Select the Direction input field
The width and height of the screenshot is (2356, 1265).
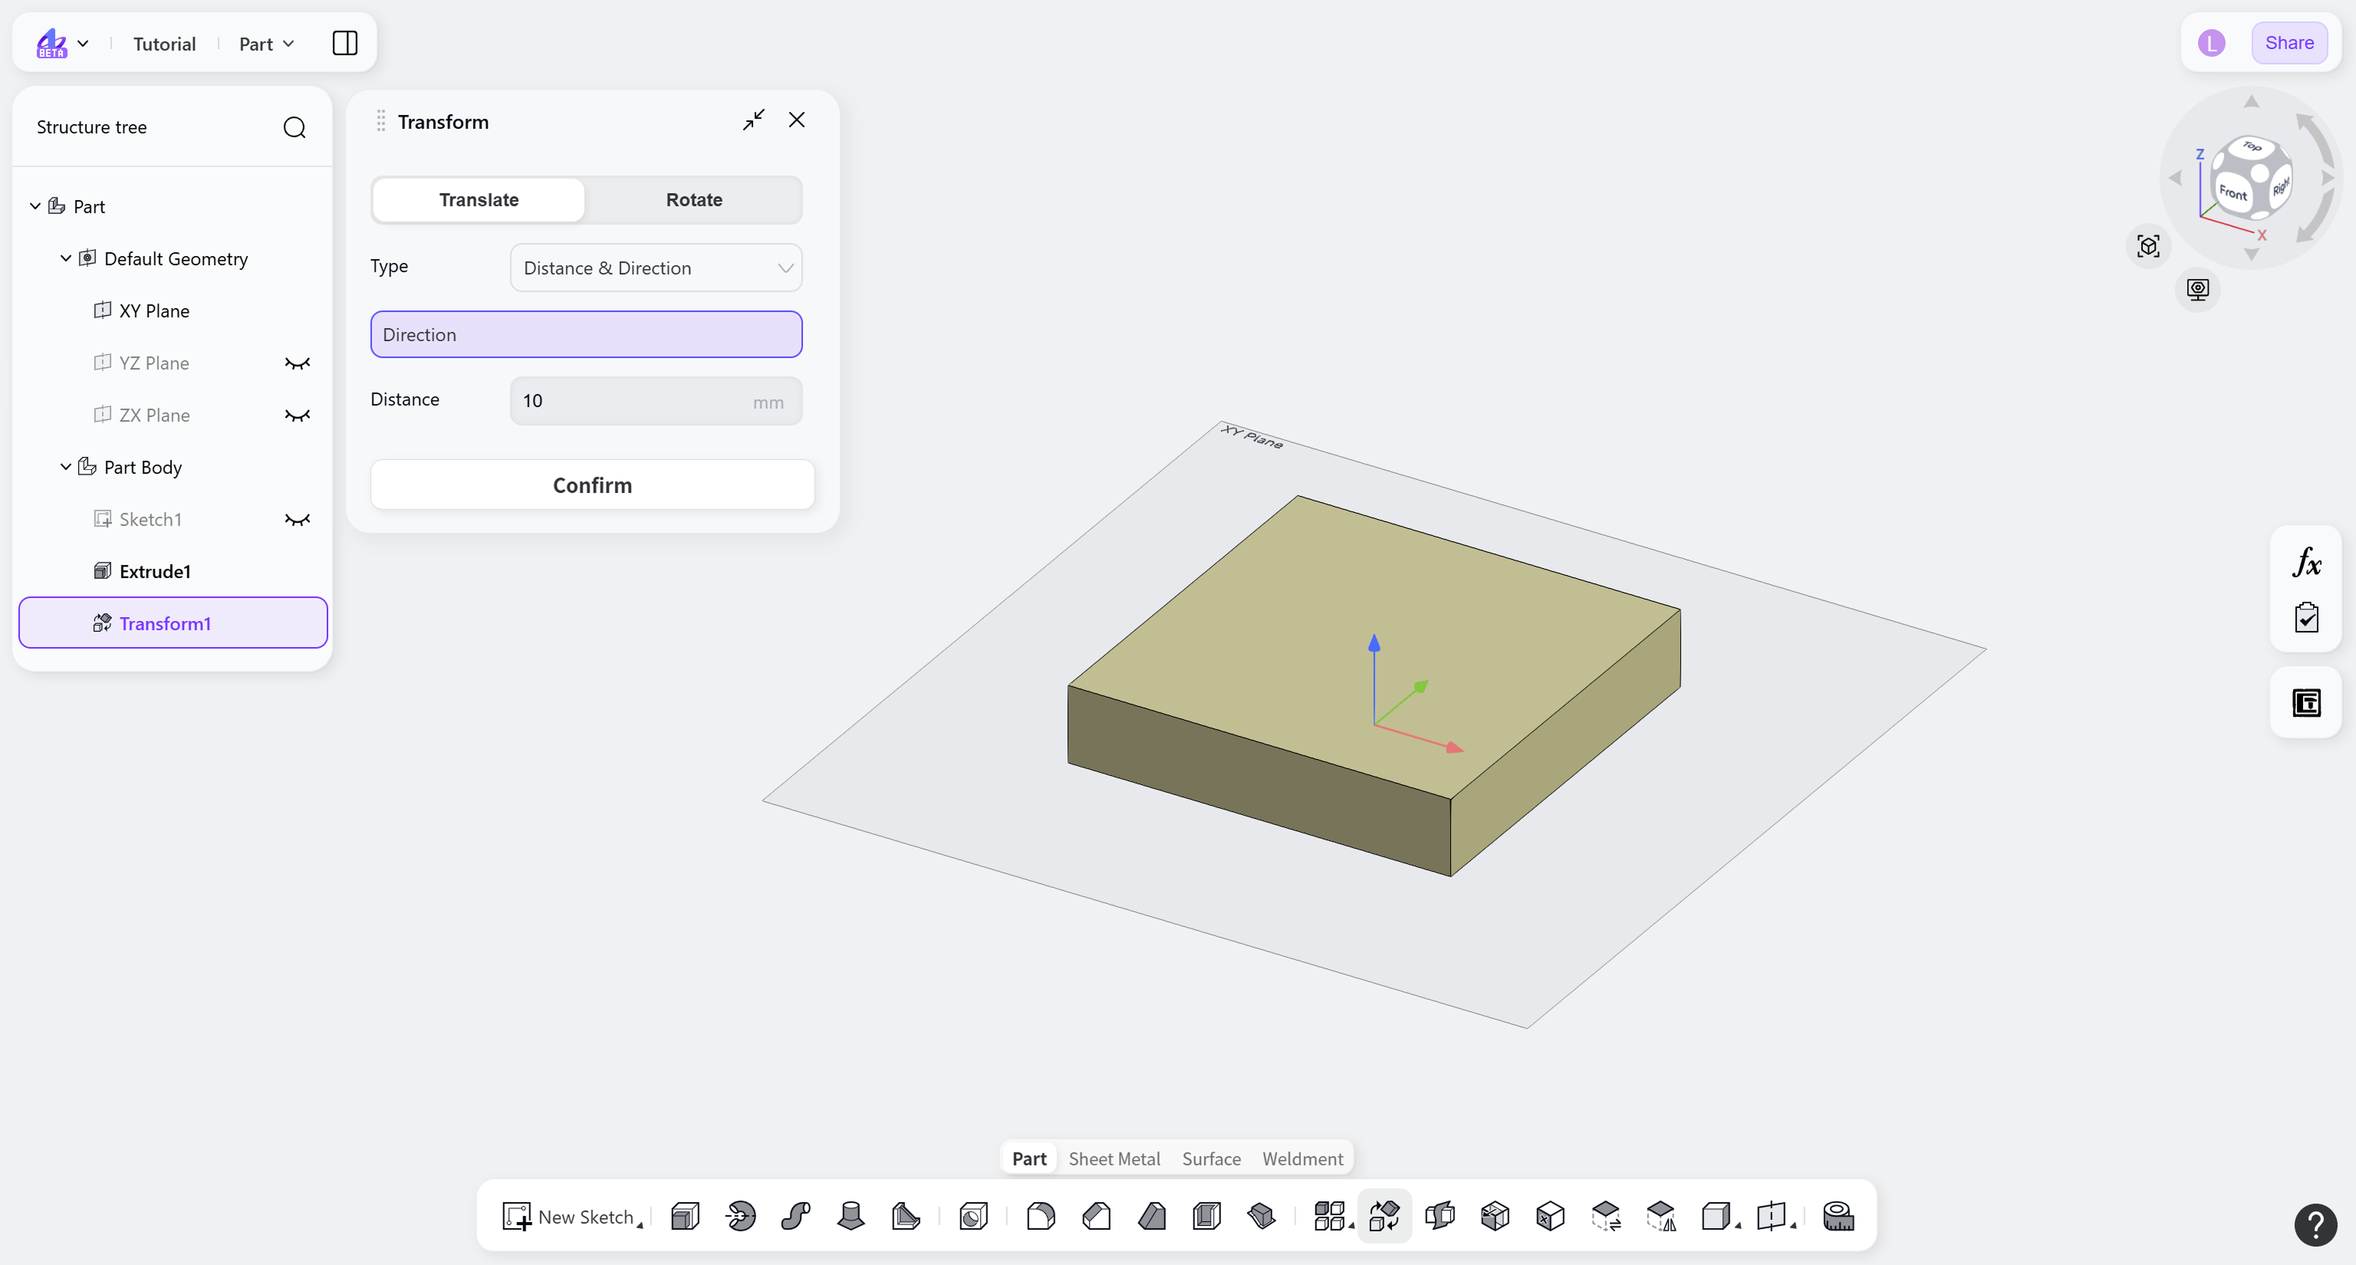point(586,334)
